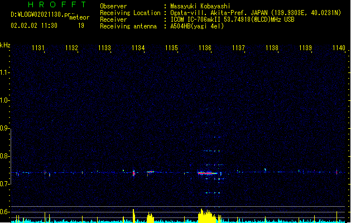Click time axis marker 1136
The width and height of the screenshot is (351, 223).
[x=205, y=48]
